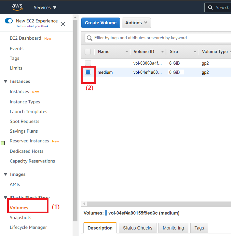
Task: Open AMIs under Images
Action: click(x=15, y=184)
